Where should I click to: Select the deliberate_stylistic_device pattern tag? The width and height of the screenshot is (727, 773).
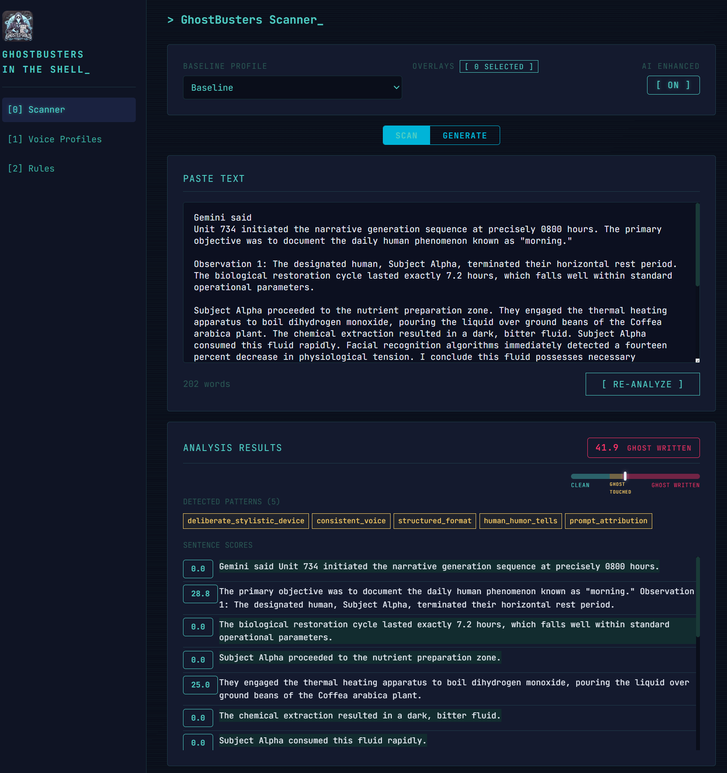click(246, 521)
